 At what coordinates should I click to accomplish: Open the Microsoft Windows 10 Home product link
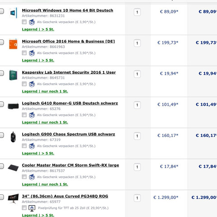point(67,10)
